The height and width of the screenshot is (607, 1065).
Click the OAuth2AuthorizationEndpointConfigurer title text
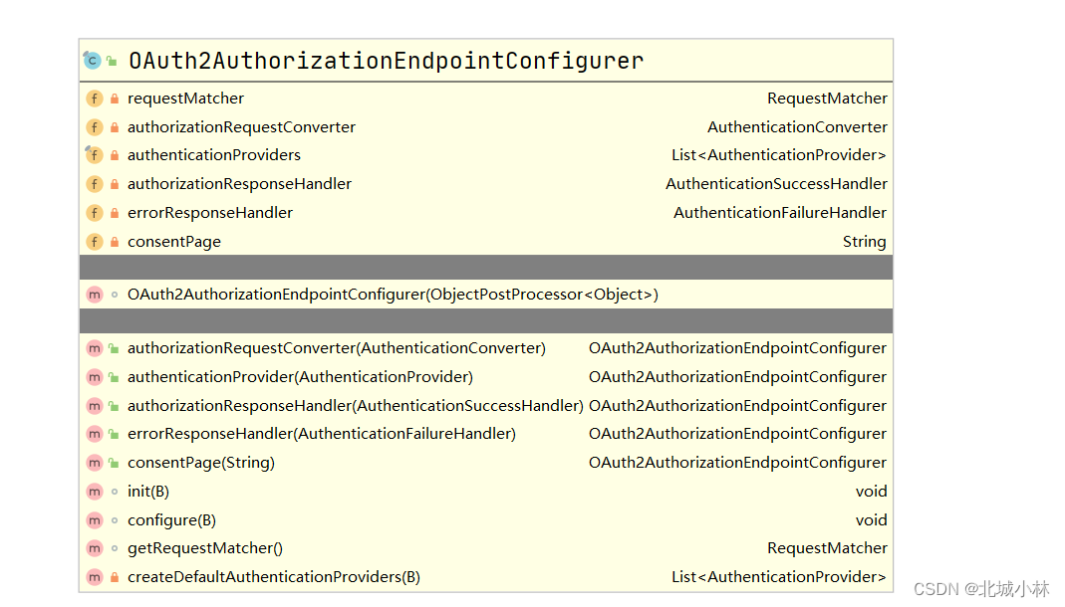[386, 60]
